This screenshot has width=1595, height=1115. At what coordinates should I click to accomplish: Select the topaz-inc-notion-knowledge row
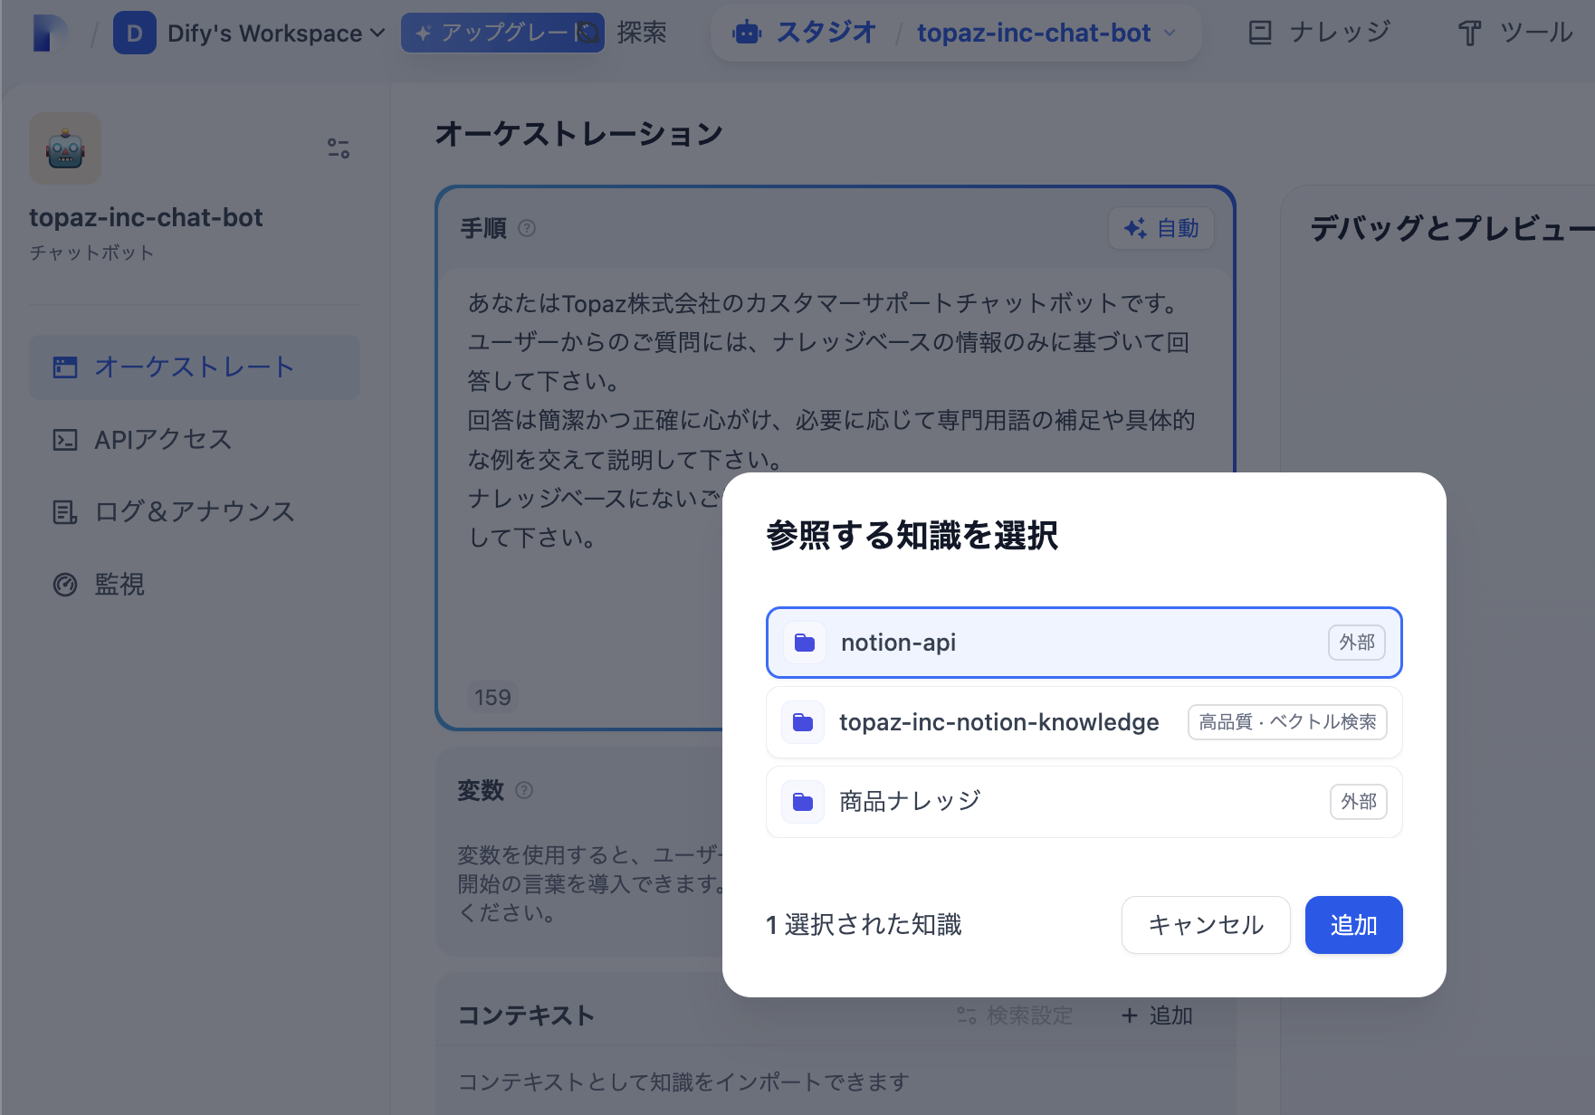coord(1084,722)
